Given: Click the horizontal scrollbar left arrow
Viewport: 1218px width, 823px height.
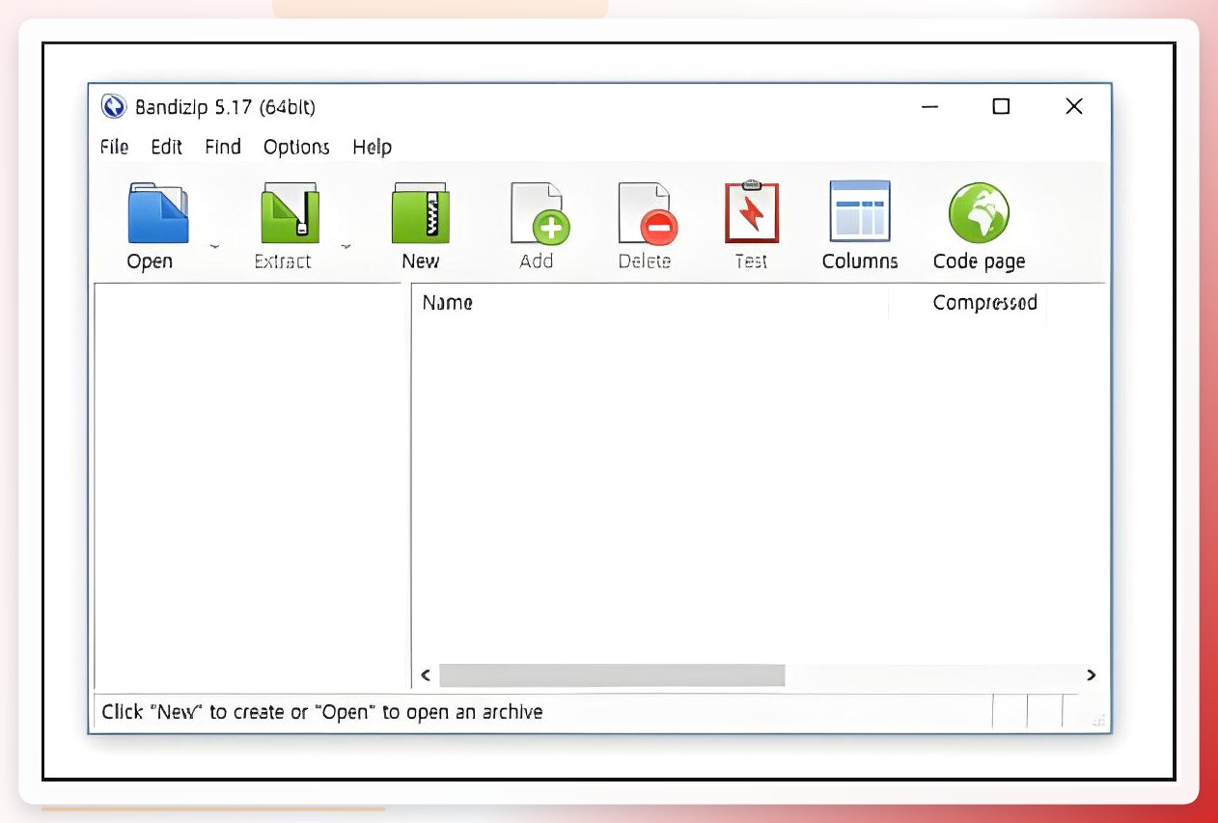Looking at the screenshot, I should (x=426, y=675).
